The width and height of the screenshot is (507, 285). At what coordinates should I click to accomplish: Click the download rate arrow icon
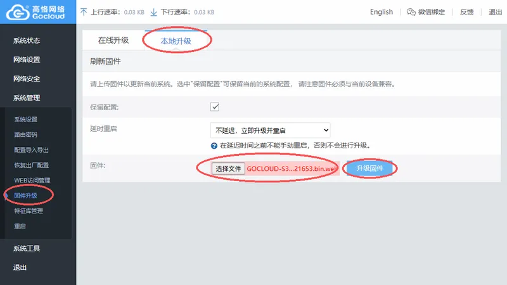(154, 12)
